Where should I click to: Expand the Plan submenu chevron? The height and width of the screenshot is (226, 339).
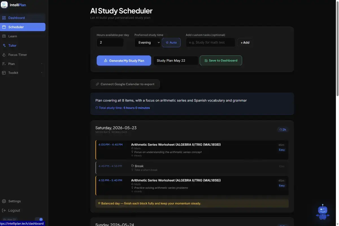click(42, 64)
